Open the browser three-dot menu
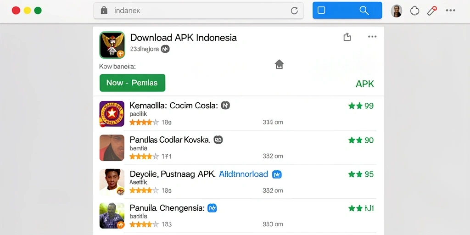This screenshot has height=235, width=470. (x=450, y=11)
